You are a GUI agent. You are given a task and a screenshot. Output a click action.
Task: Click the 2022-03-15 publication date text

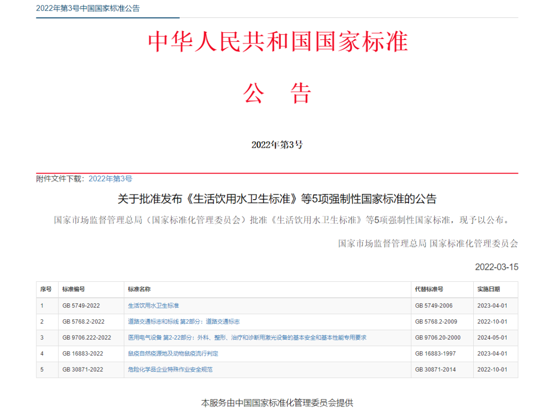click(x=495, y=267)
